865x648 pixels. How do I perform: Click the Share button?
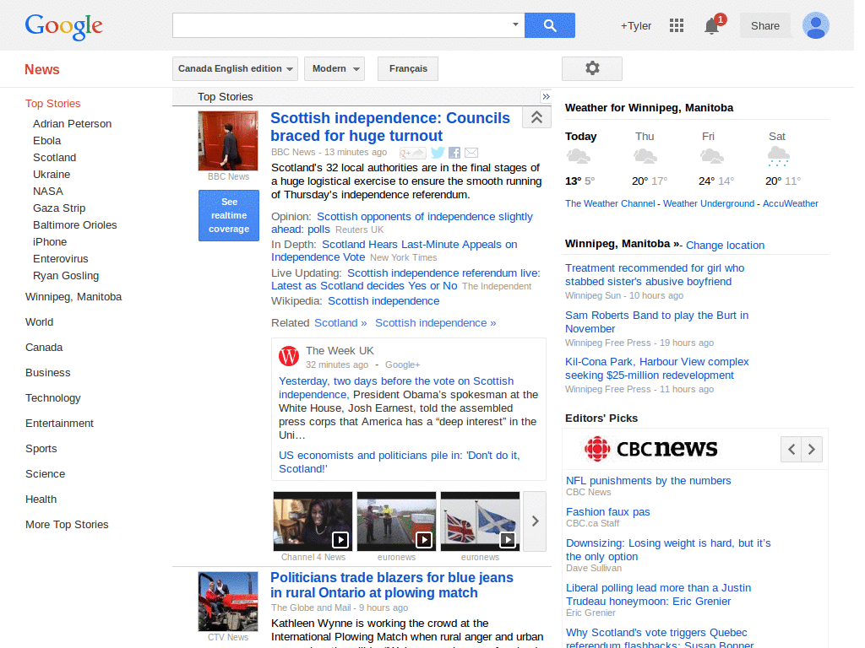tap(764, 26)
